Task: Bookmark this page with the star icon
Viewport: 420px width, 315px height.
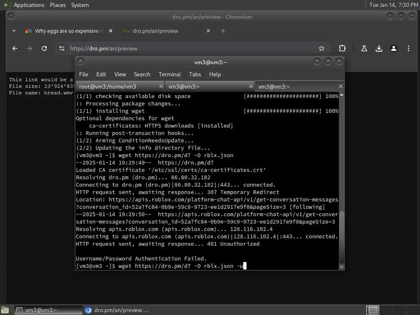Action: click(x=322, y=48)
